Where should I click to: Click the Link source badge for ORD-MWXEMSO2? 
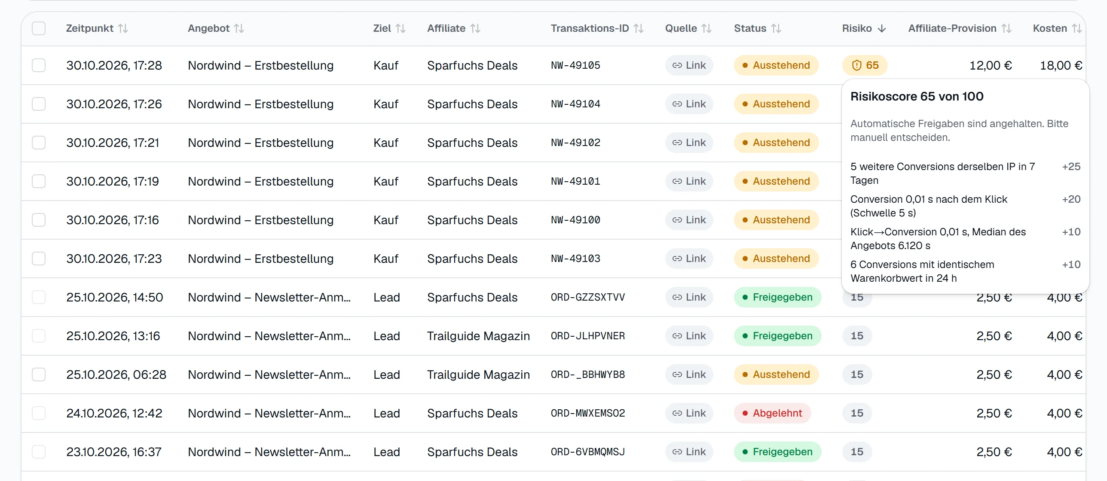(x=689, y=413)
